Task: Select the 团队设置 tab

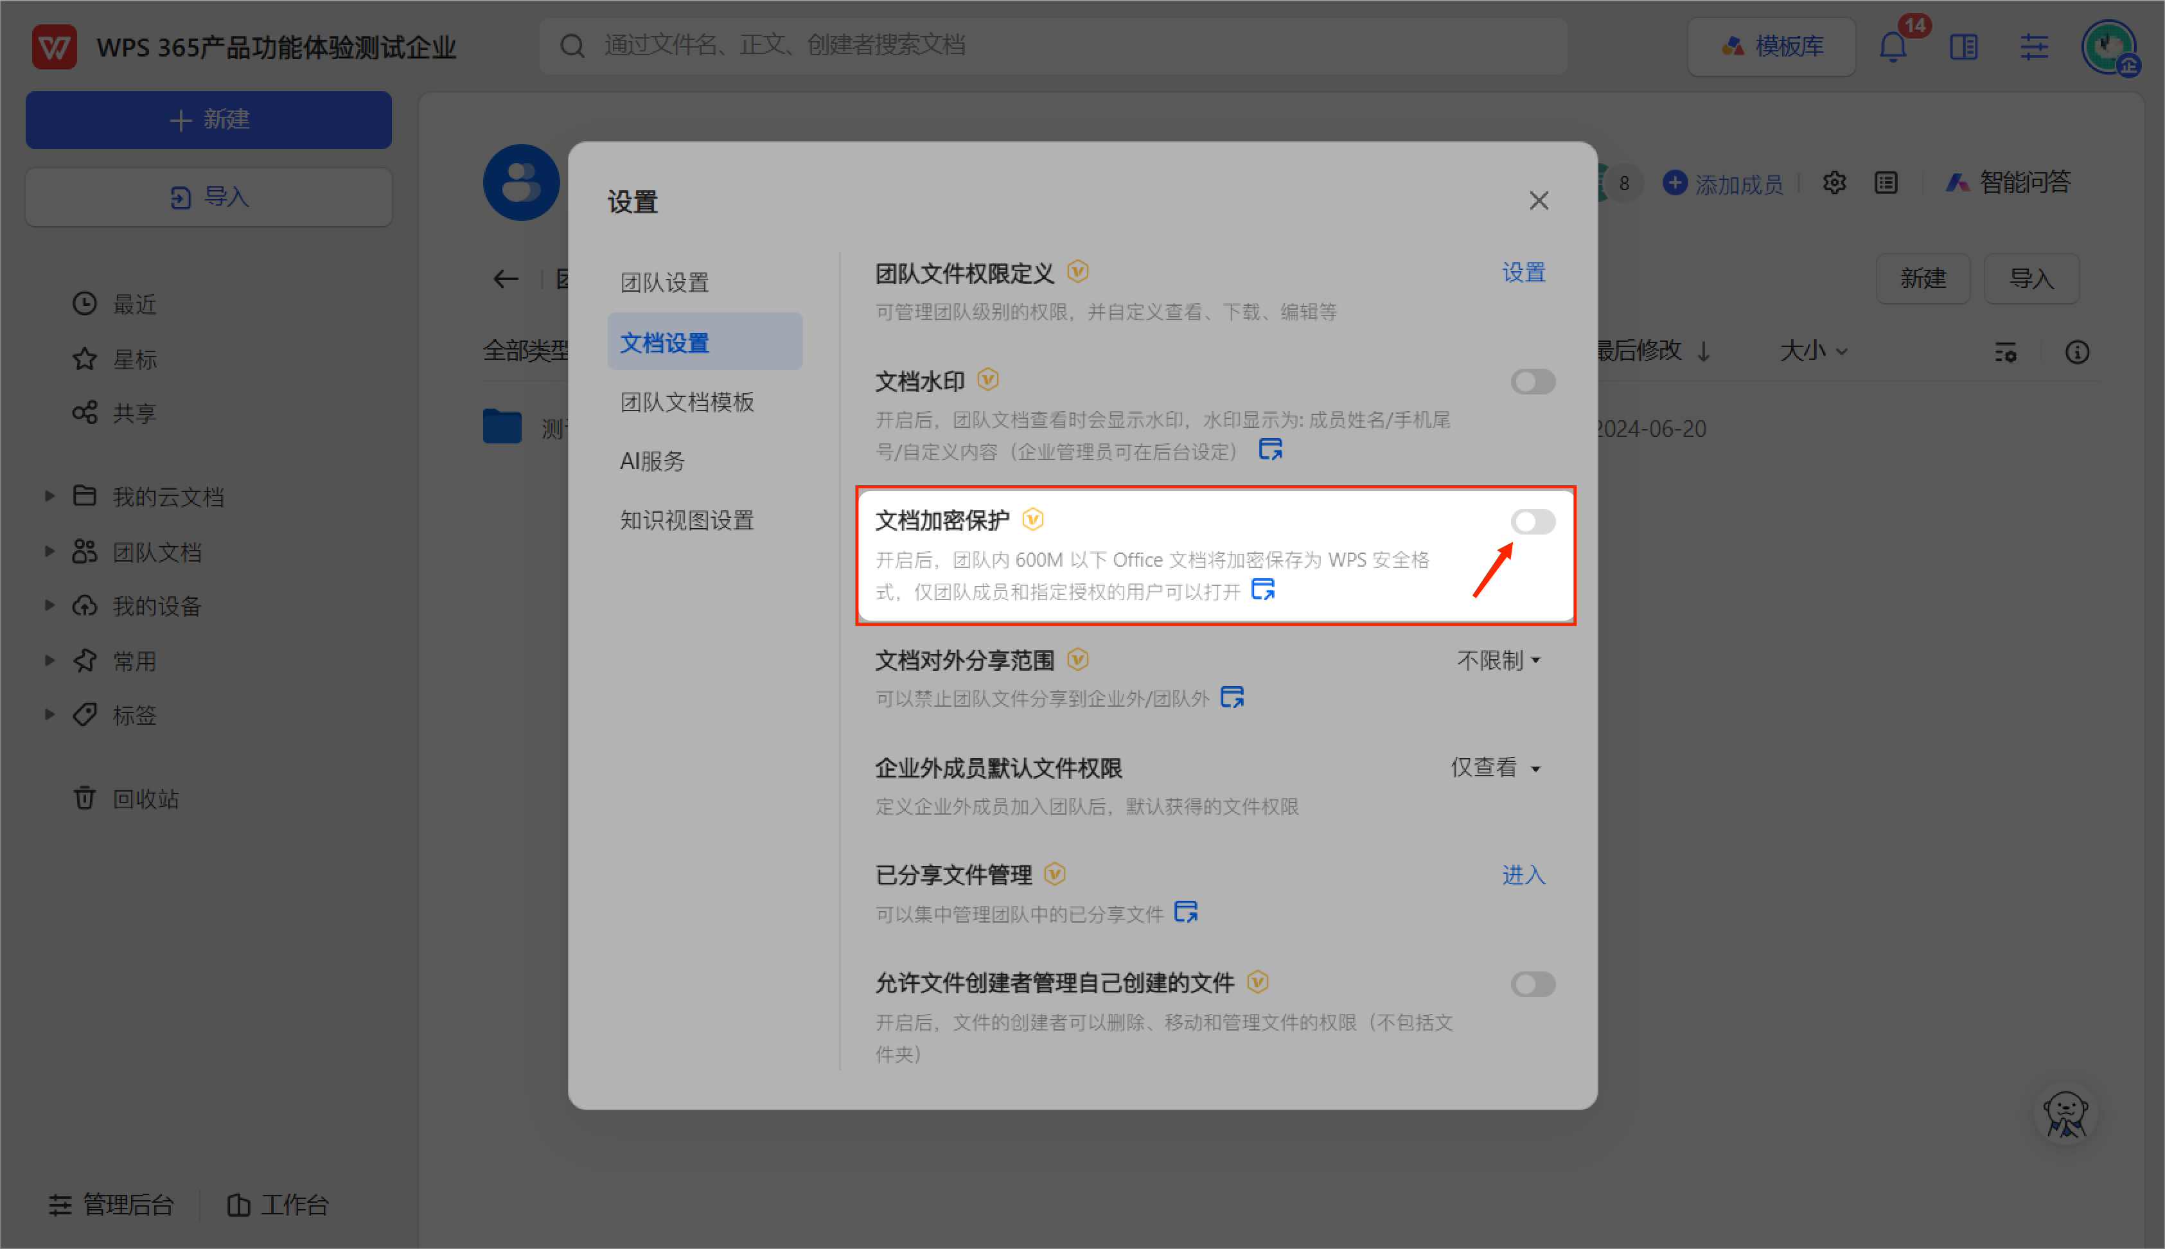Action: tap(704, 282)
